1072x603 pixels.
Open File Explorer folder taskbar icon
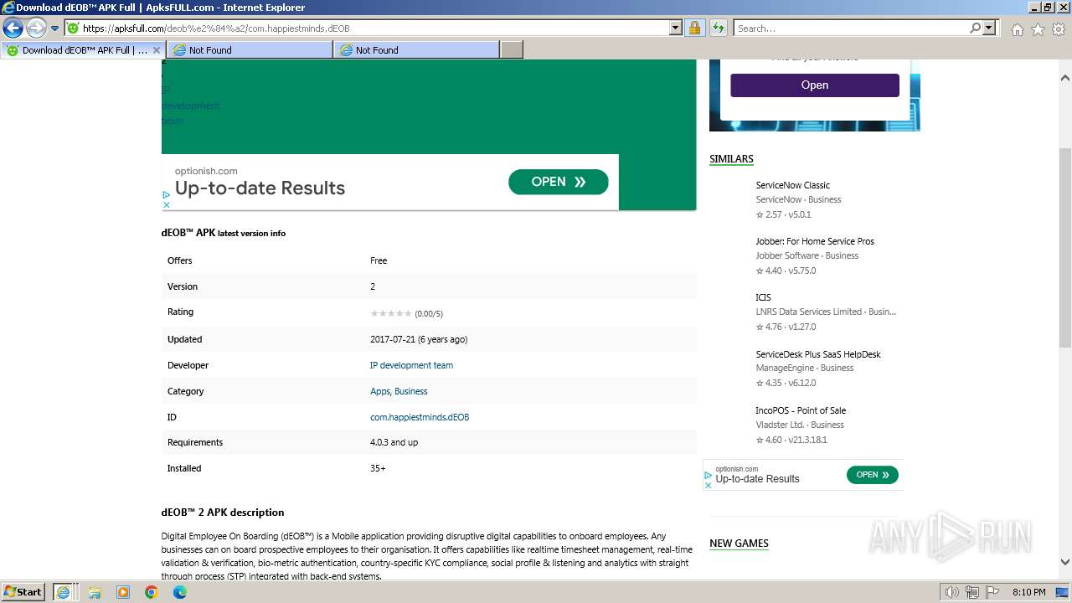tap(95, 592)
